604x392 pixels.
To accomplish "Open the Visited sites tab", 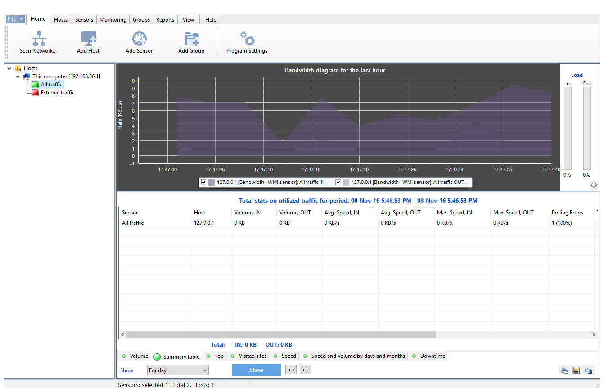I will click(248, 356).
